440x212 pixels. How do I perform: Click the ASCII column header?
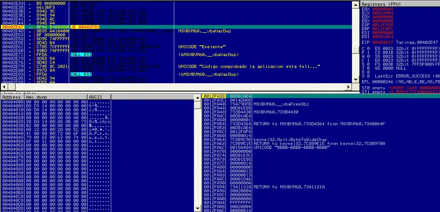(99, 97)
